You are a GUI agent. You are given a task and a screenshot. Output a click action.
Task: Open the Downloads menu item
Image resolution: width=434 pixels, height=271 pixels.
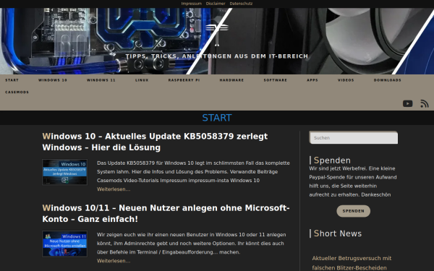click(388, 80)
